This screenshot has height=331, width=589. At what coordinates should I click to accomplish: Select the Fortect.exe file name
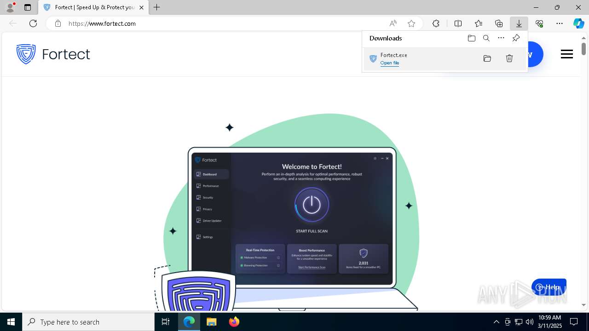click(x=394, y=55)
